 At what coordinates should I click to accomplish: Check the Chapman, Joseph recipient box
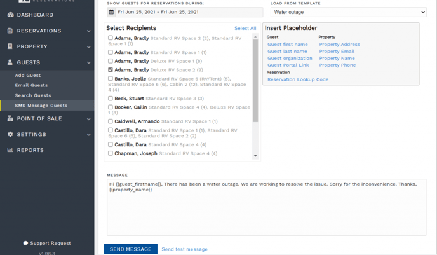pyautogui.click(x=111, y=153)
